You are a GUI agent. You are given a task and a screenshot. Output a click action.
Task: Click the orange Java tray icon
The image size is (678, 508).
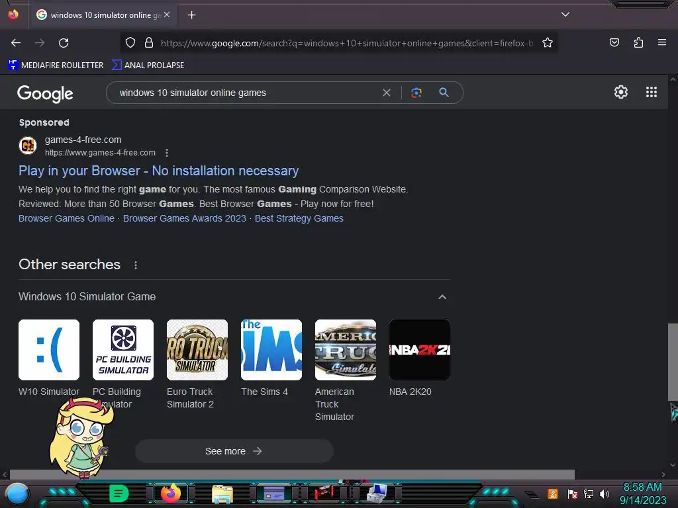(x=553, y=493)
